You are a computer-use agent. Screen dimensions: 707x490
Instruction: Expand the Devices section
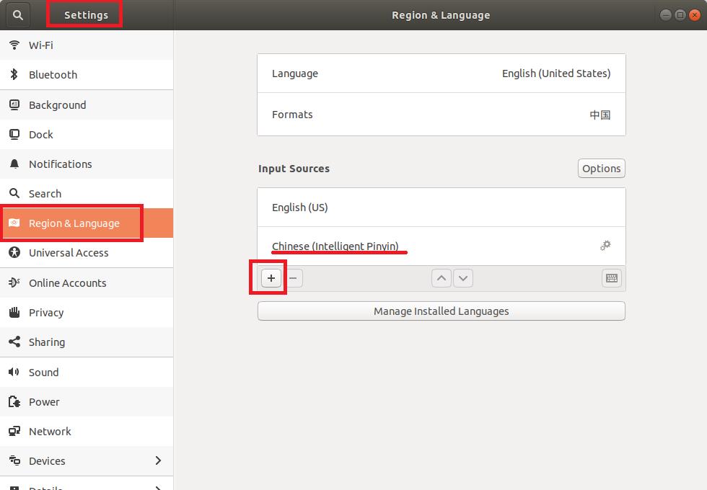(x=158, y=460)
